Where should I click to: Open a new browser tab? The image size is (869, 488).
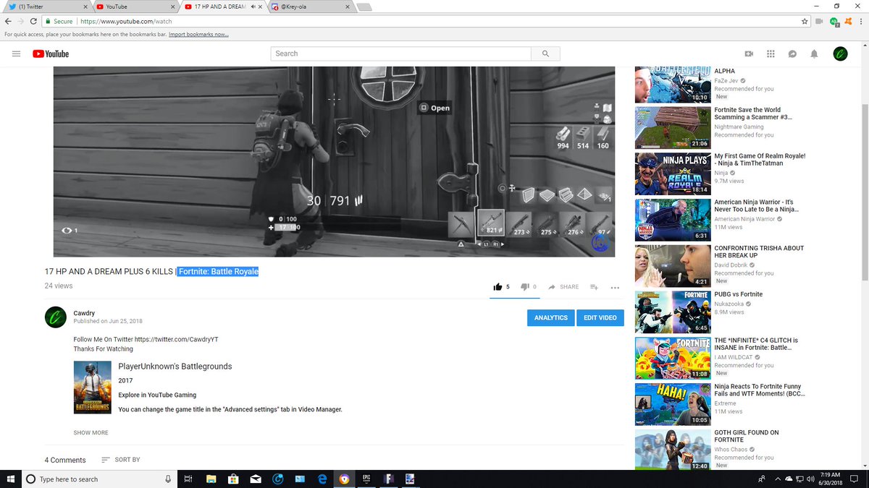pos(365,7)
